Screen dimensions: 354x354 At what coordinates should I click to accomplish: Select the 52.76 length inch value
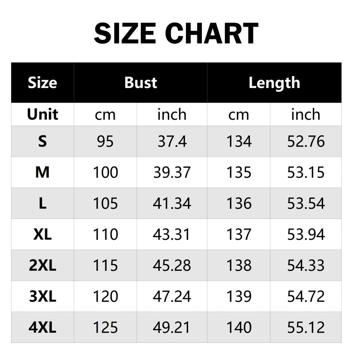306,142
